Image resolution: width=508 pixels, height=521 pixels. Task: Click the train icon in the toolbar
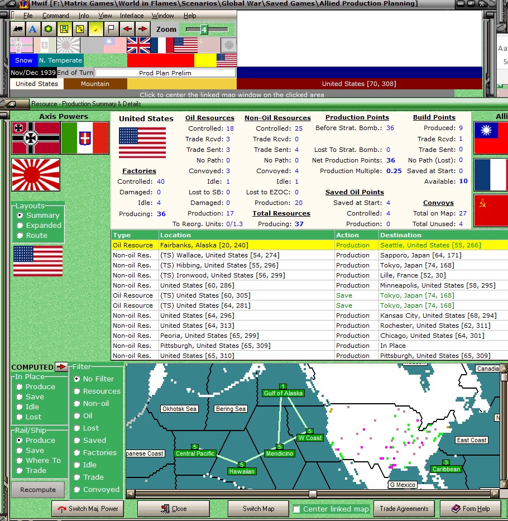(18, 29)
